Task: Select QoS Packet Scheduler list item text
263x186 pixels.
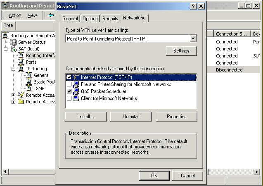Action: [x=104, y=91]
